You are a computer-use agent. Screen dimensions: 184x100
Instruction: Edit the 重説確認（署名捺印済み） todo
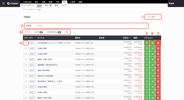pyautogui.click(x=152, y=65)
